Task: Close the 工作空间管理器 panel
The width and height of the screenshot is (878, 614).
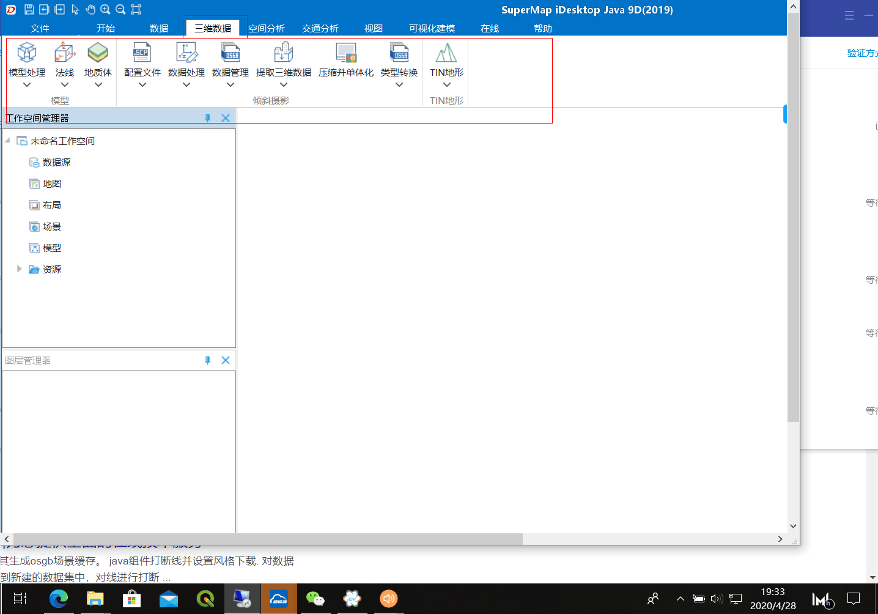Action: 226,118
